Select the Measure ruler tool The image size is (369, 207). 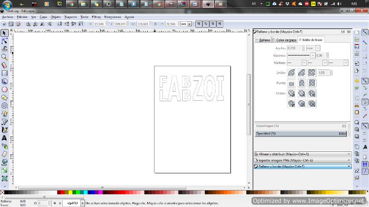tap(4, 65)
